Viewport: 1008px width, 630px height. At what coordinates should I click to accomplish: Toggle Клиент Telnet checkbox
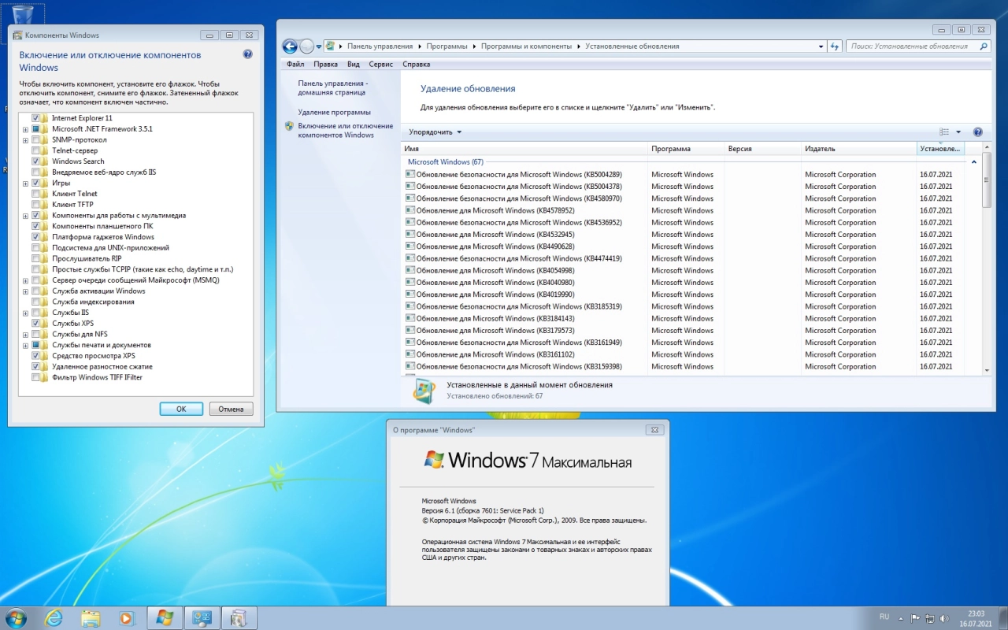35,194
